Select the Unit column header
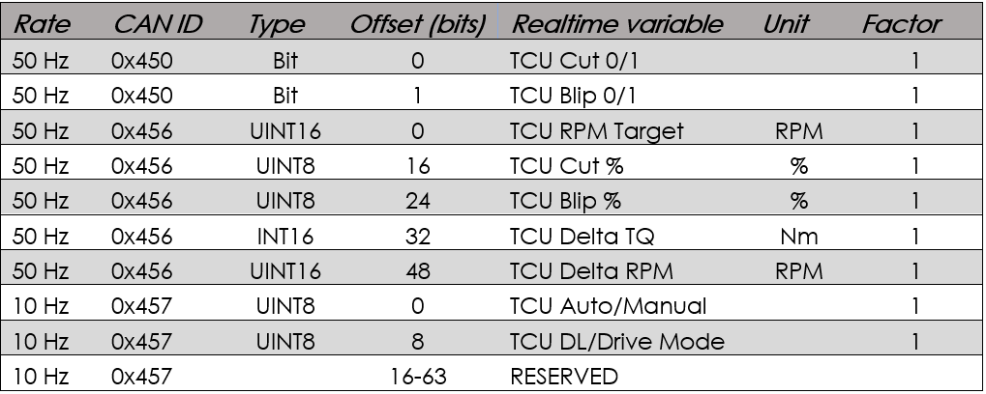 click(x=787, y=22)
